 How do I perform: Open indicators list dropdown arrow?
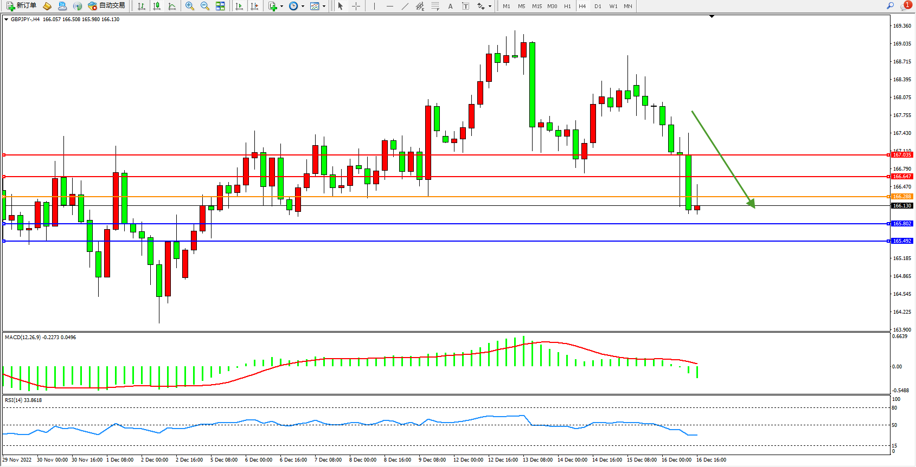281,7
